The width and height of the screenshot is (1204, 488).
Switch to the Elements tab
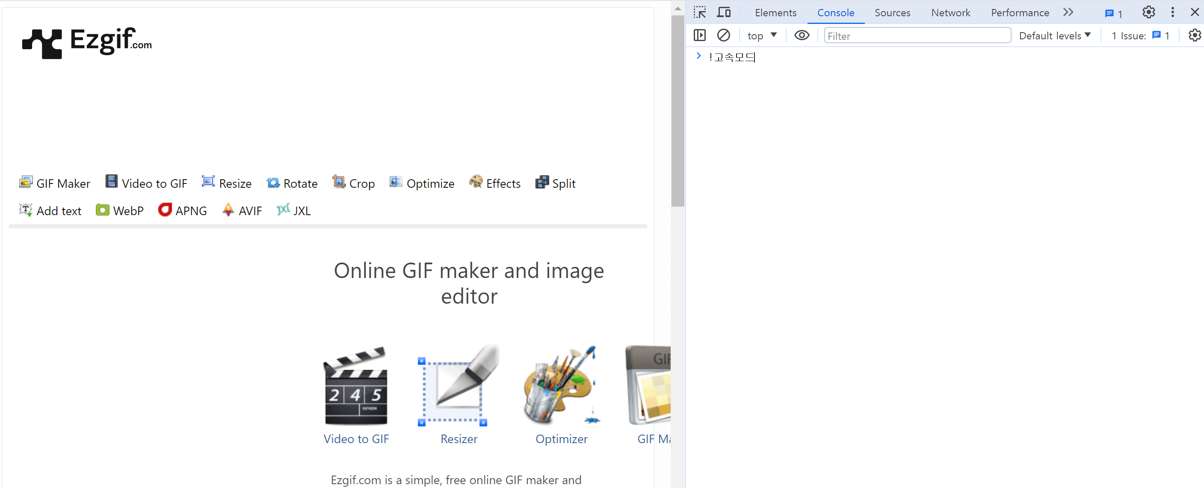(775, 13)
